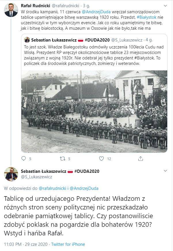Open Sebastian Łukaszewicz's large profile avatar
The width and height of the screenshot is (173, 251).
click(x=11, y=174)
